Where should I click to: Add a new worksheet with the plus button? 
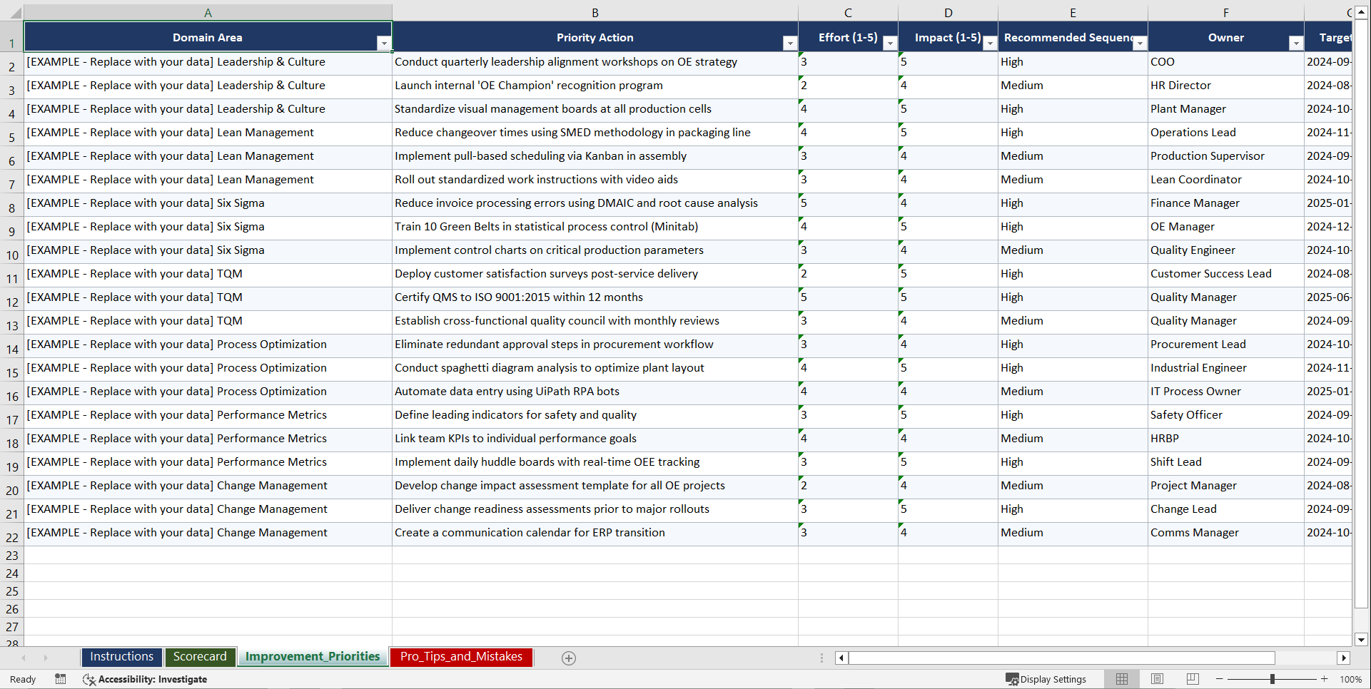(x=568, y=658)
